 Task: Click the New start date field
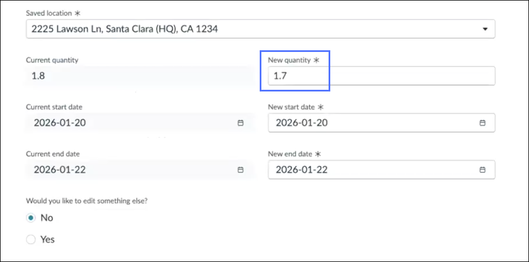[x=382, y=123]
